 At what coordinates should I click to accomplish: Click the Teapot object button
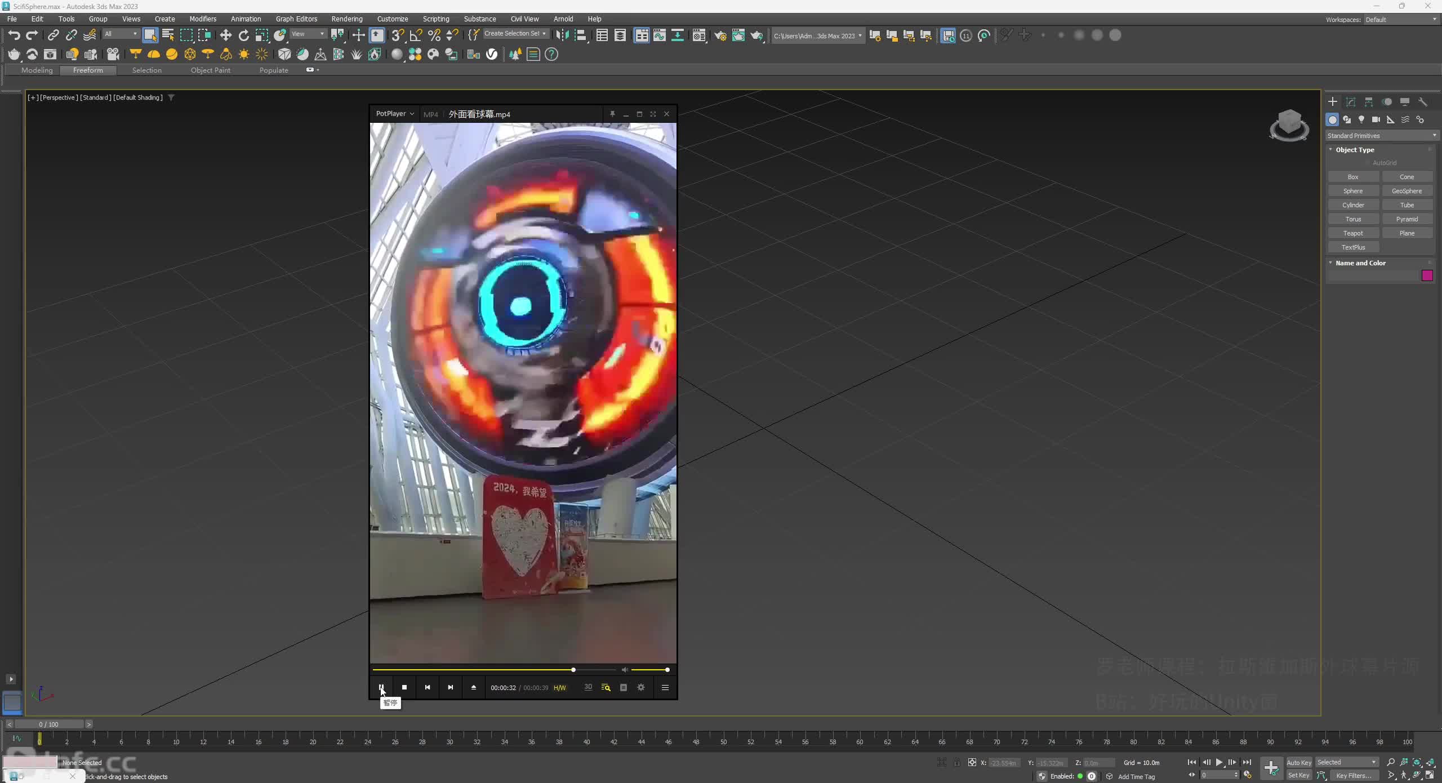(1353, 233)
